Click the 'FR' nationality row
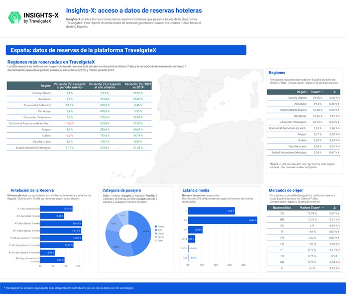Image resolution: width=346 pixels, height=294 pixels. pos(303,238)
